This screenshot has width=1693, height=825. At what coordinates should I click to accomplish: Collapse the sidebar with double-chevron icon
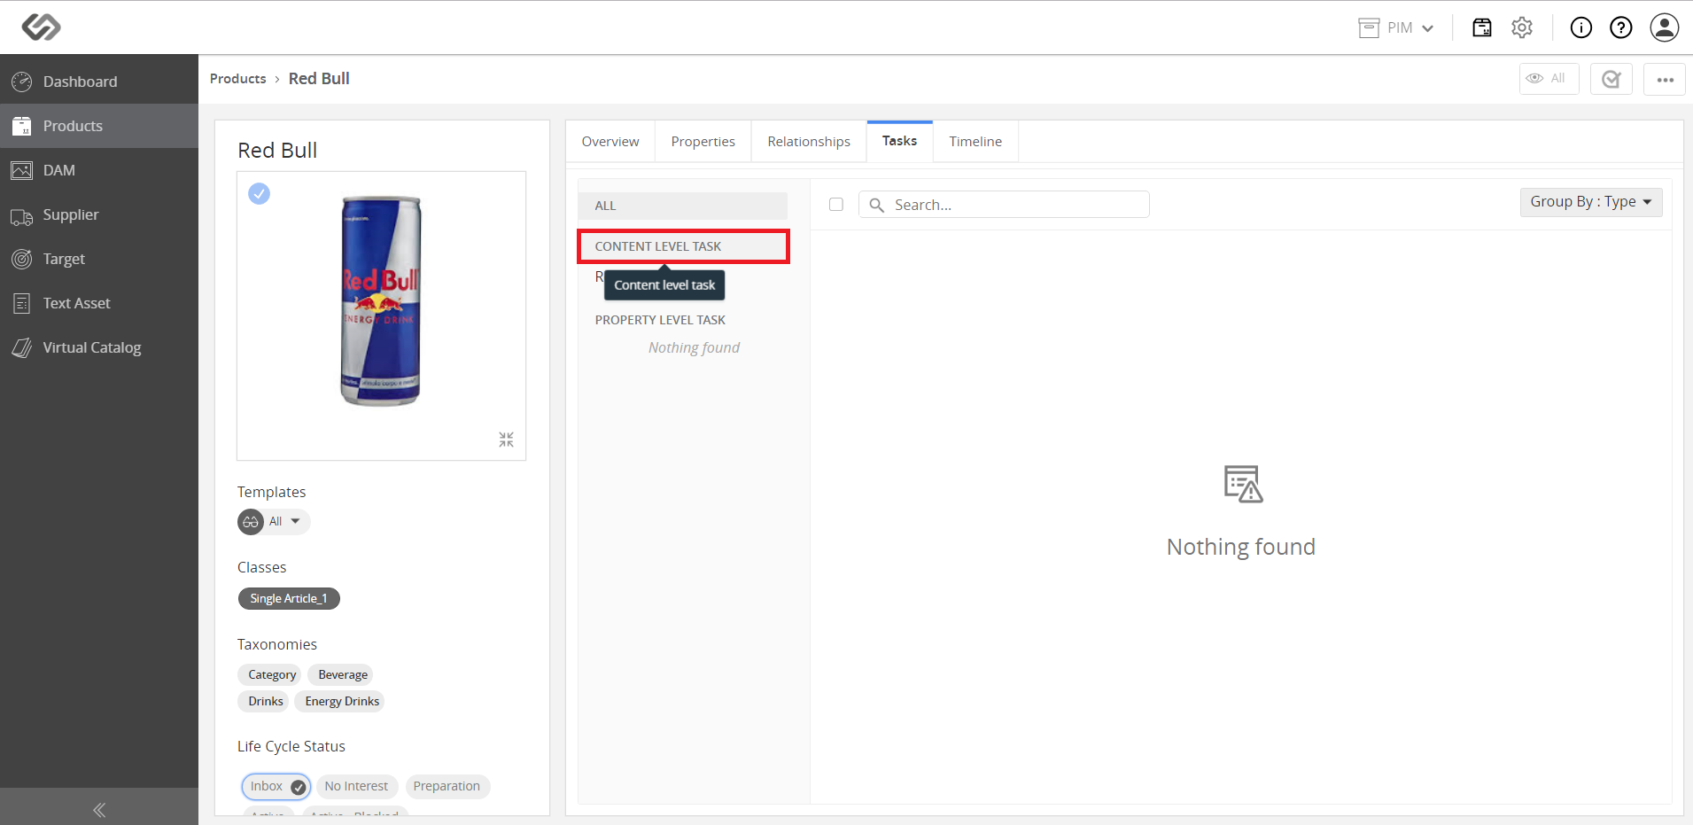pyautogui.click(x=99, y=810)
